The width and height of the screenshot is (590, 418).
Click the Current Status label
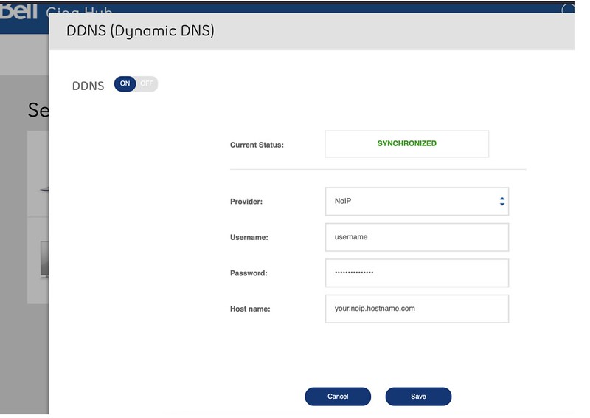[x=257, y=145]
